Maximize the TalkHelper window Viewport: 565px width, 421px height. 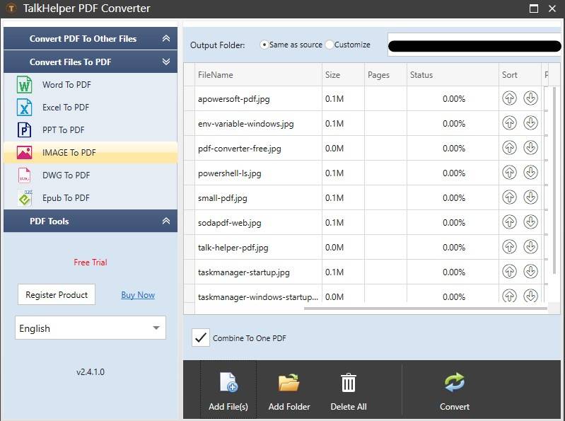click(x=534, y=8)
